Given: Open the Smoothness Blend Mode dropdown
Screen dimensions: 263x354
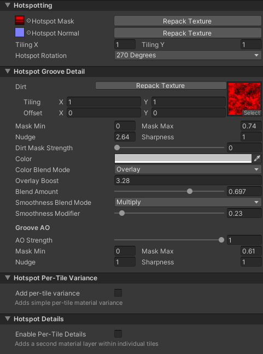Looking at the screenshot, I should tap(188, 202).
